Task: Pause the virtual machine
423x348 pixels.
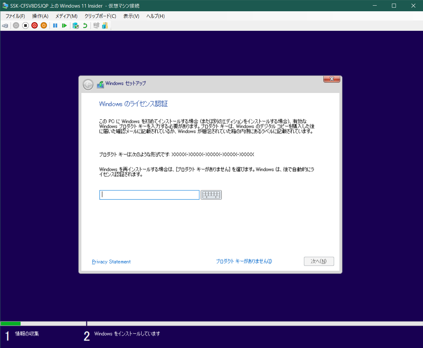Action: pyautogui.click(x=55, y=25)
